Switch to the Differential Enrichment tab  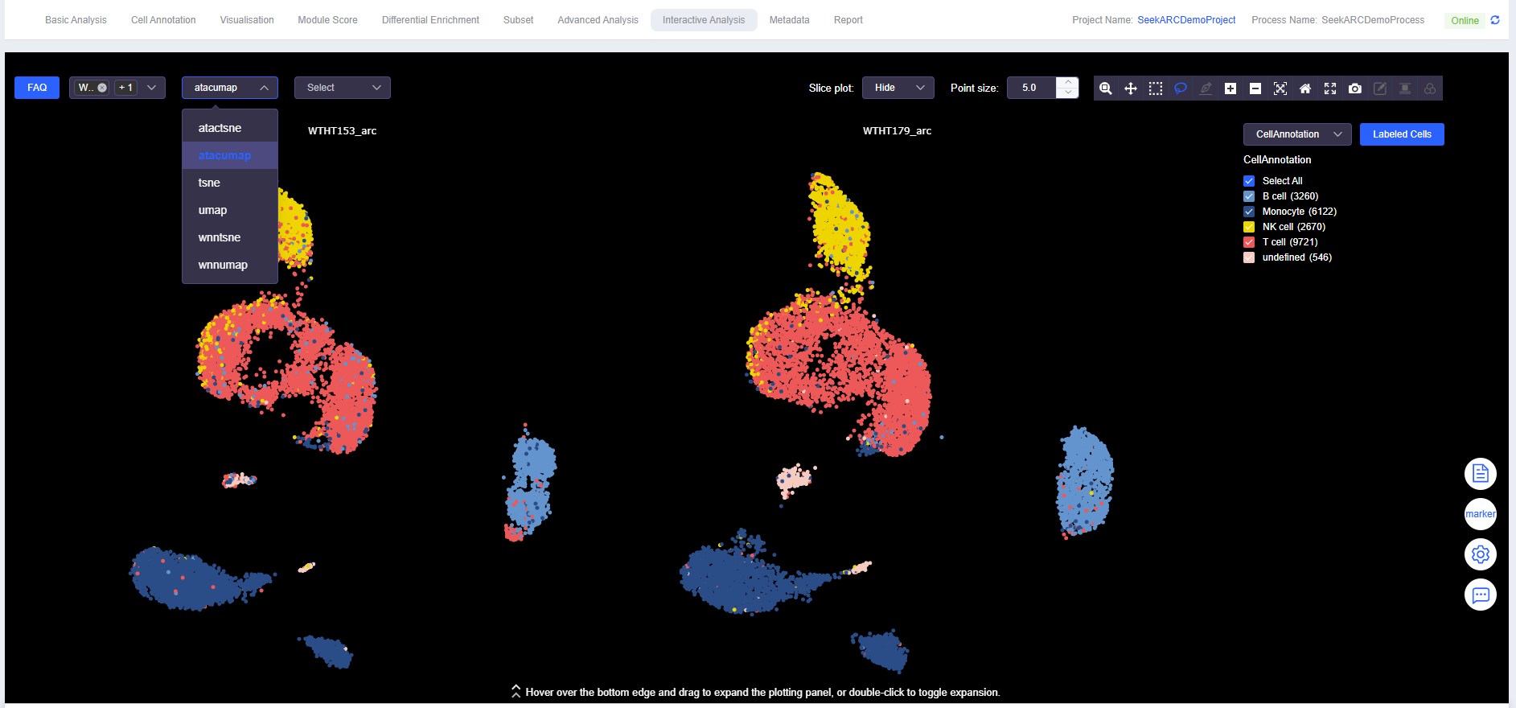point(430,20)
